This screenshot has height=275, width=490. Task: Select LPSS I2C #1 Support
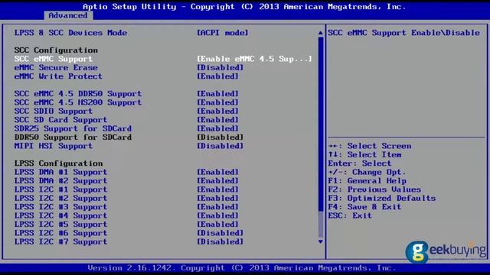click(60, 190)
